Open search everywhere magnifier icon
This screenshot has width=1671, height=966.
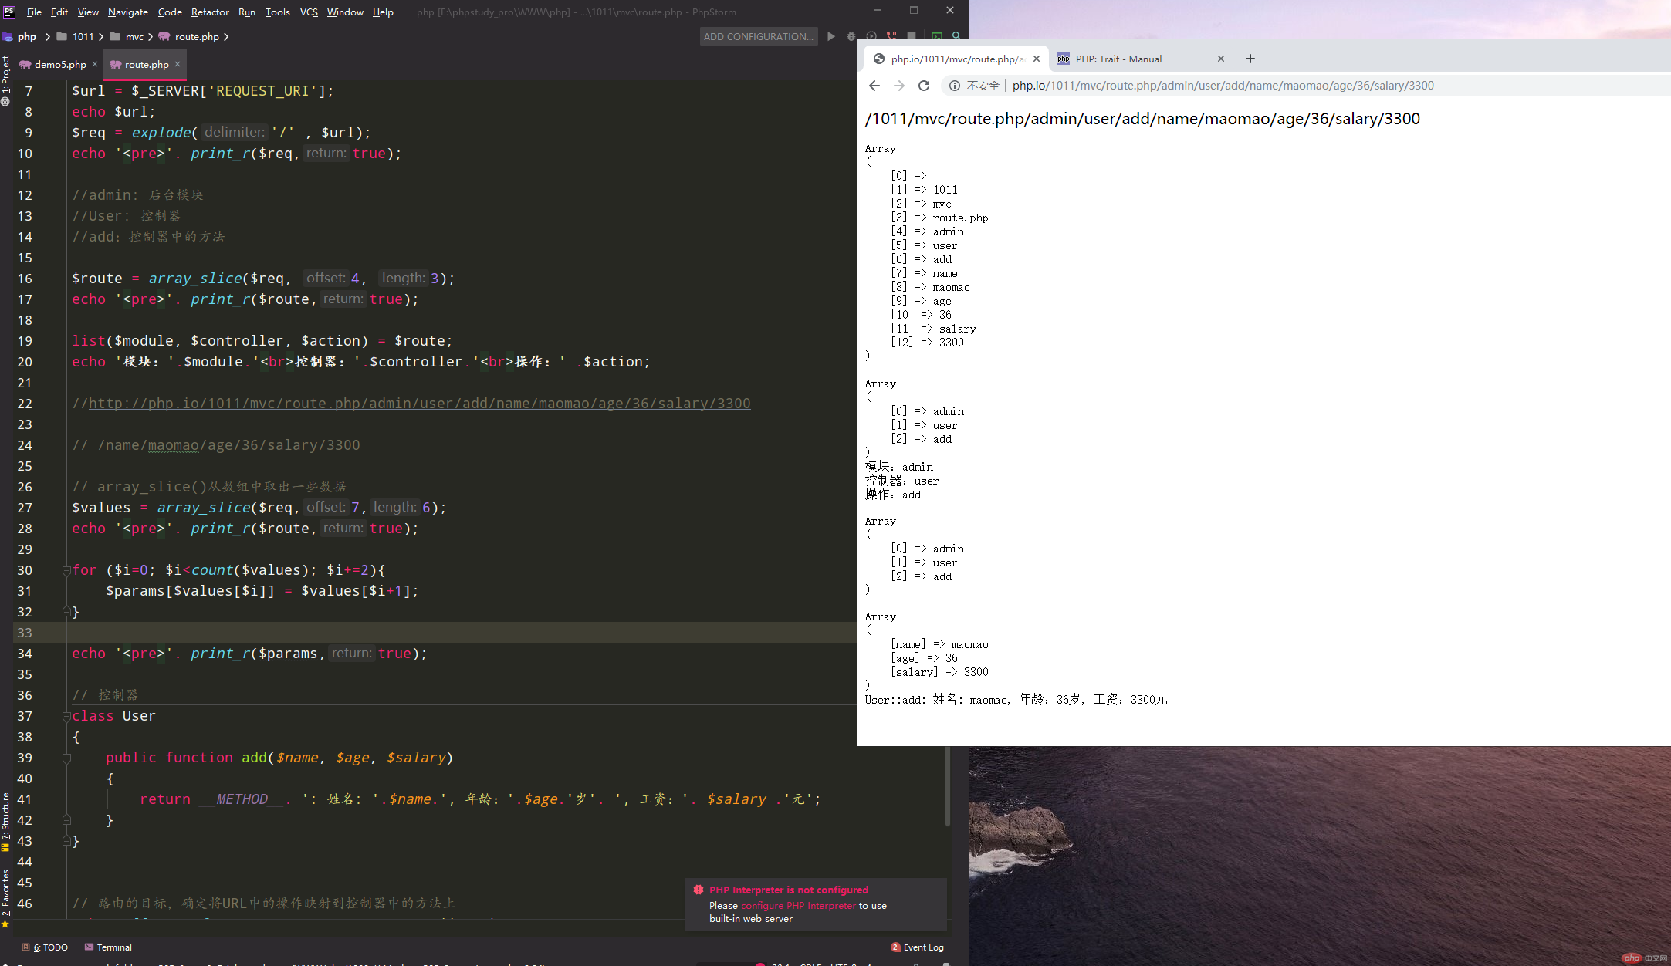coord(956,36)
